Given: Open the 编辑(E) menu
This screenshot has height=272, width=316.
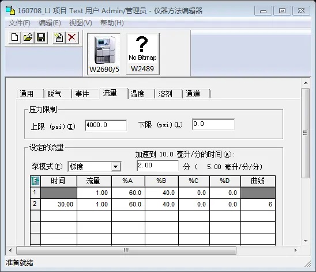Looking at the screenshot, I should (50, 23).
